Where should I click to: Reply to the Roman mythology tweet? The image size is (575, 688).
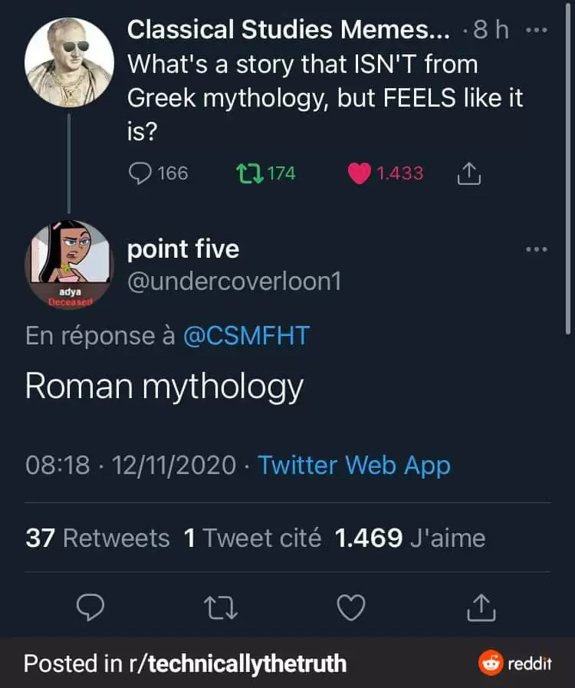point(92,609)
